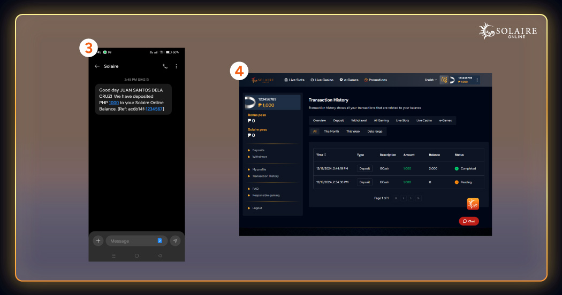Select the e-Games history tab

[x=445, y=121]
